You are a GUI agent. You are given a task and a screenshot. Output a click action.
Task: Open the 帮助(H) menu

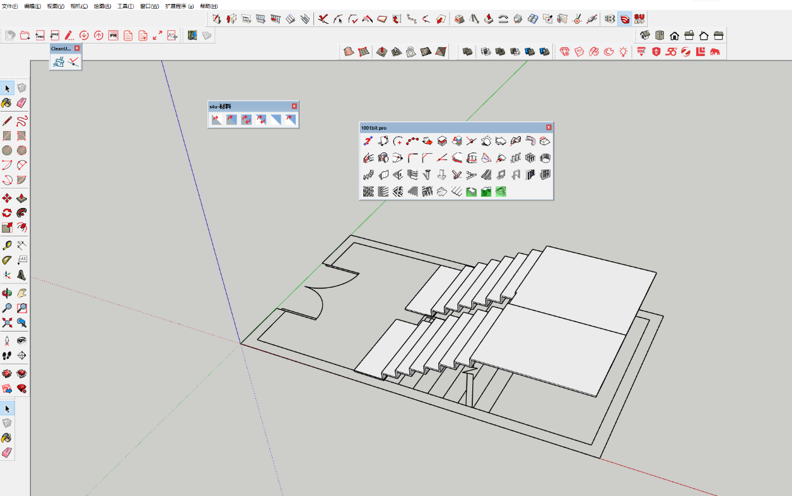(x=209, y=6)
